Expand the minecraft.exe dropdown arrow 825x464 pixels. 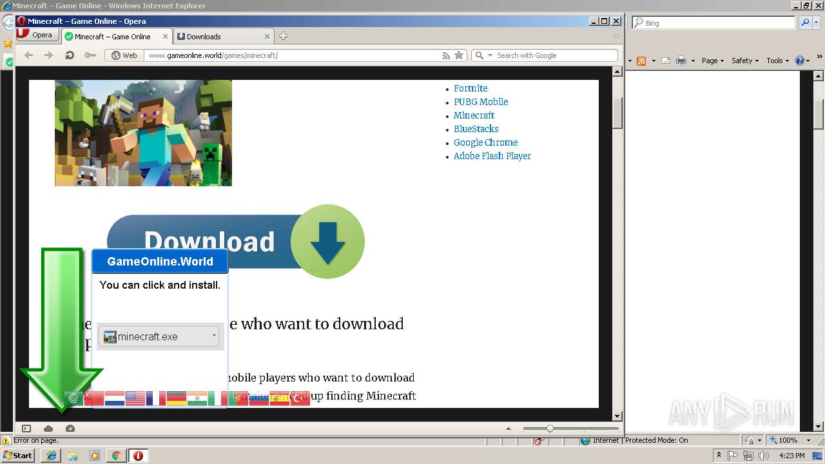click(x=214, y=336)
